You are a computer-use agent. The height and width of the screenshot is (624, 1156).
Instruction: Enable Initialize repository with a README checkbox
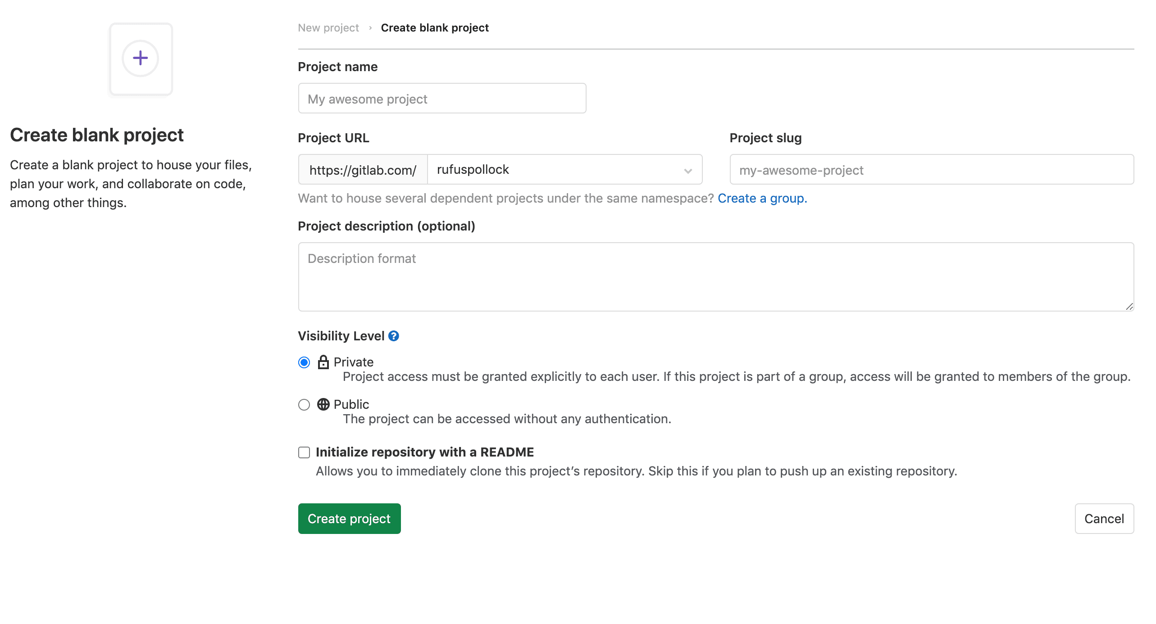pos(304,452)
